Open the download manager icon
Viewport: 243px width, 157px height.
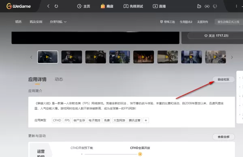(207, 6)
